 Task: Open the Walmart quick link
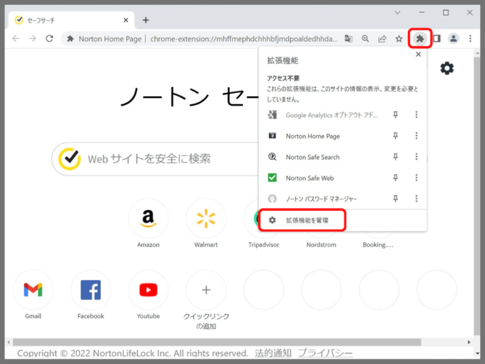206,219
